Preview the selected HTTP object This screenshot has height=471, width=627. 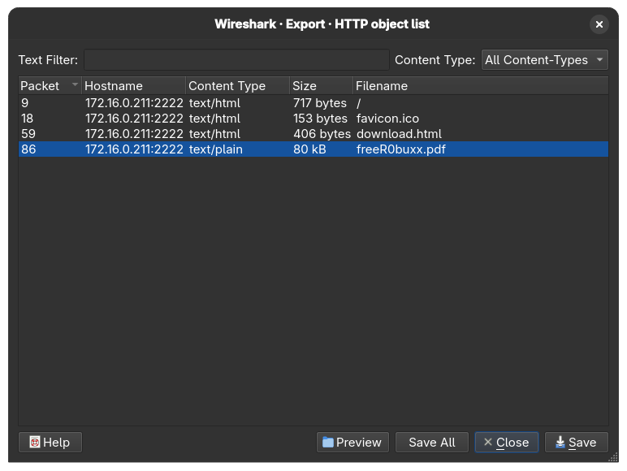(352, 443)
